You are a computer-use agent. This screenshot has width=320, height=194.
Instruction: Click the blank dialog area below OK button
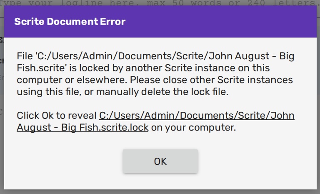point(160,181)
